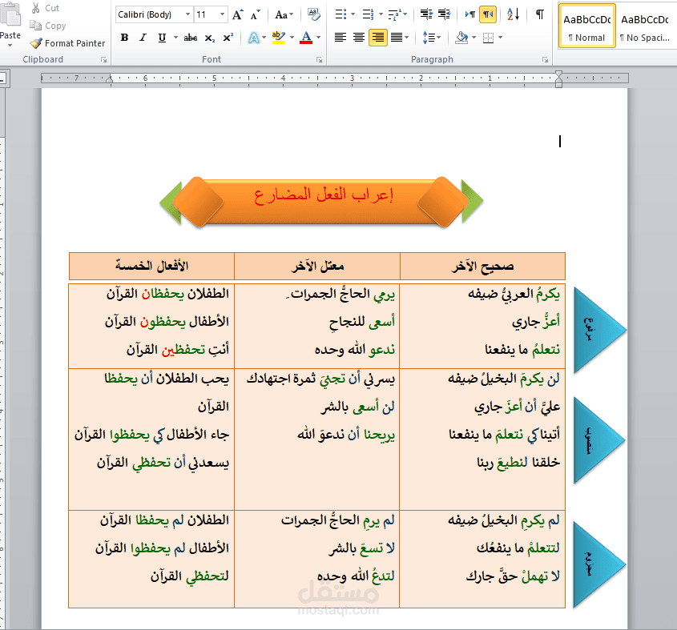Click the text خلقنا لنطيعَ ربنا
677x630 pixels.
518,463
